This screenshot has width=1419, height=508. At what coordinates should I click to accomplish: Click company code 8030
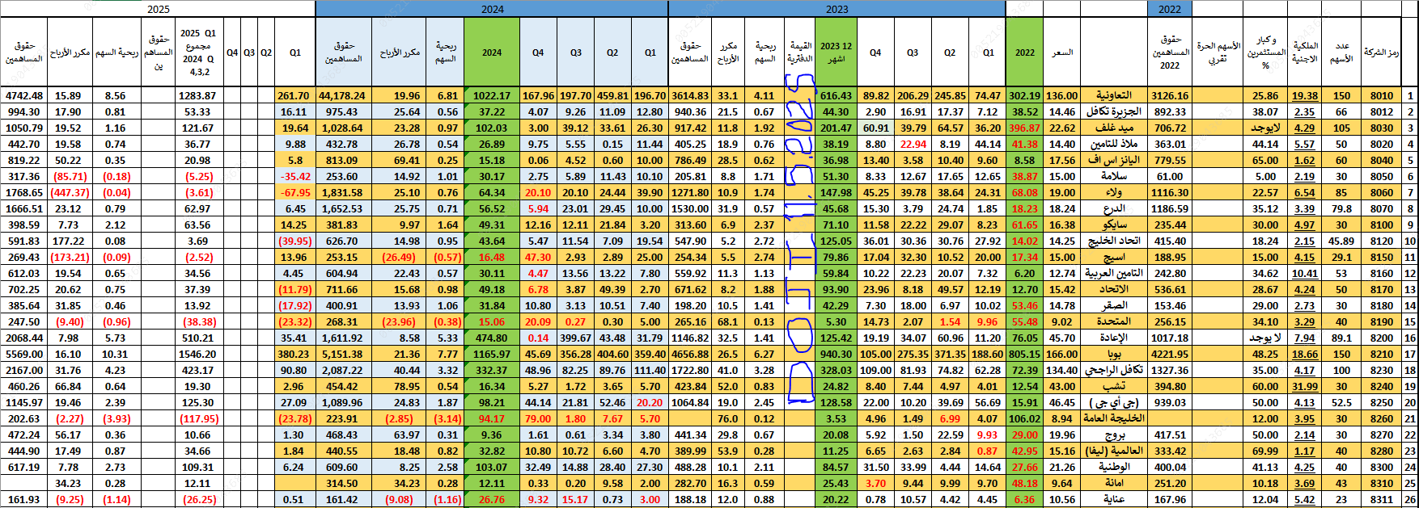tap(1382, 128)
